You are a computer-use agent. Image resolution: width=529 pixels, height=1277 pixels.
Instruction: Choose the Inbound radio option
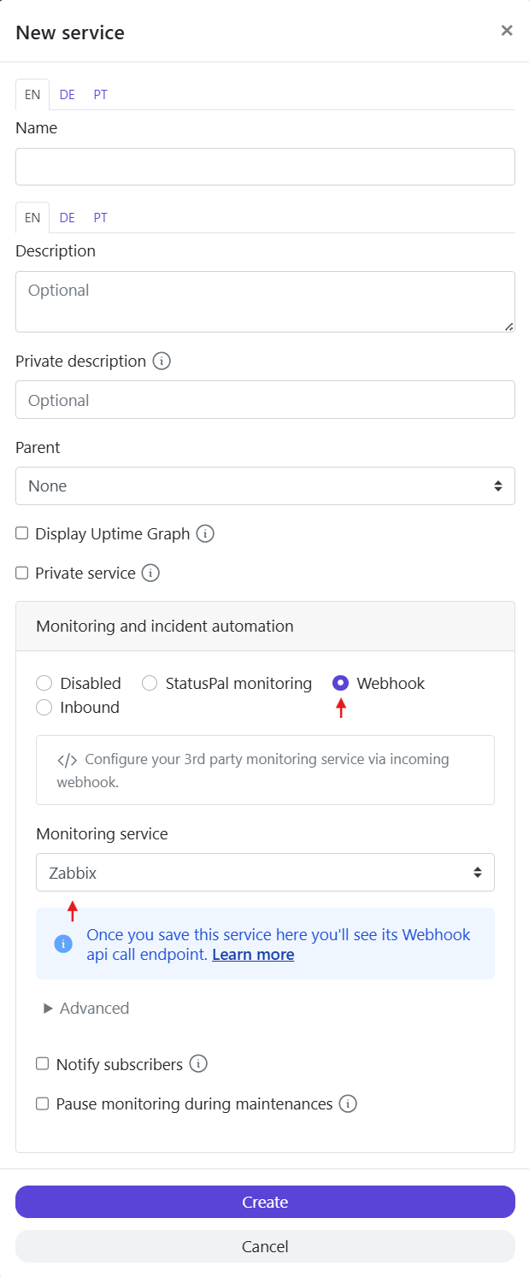(x=44, y=707)
